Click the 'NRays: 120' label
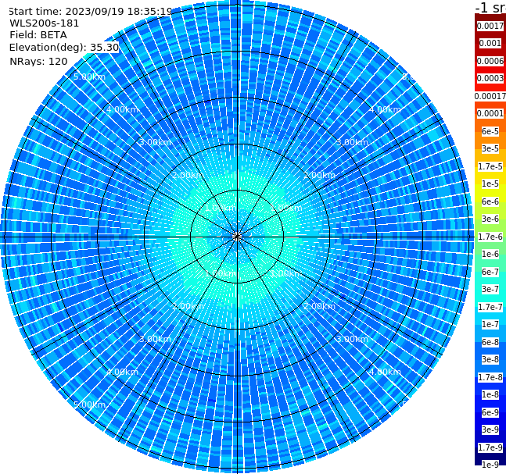Viewport: 506px width, 474px height. (x=38, y=61)
